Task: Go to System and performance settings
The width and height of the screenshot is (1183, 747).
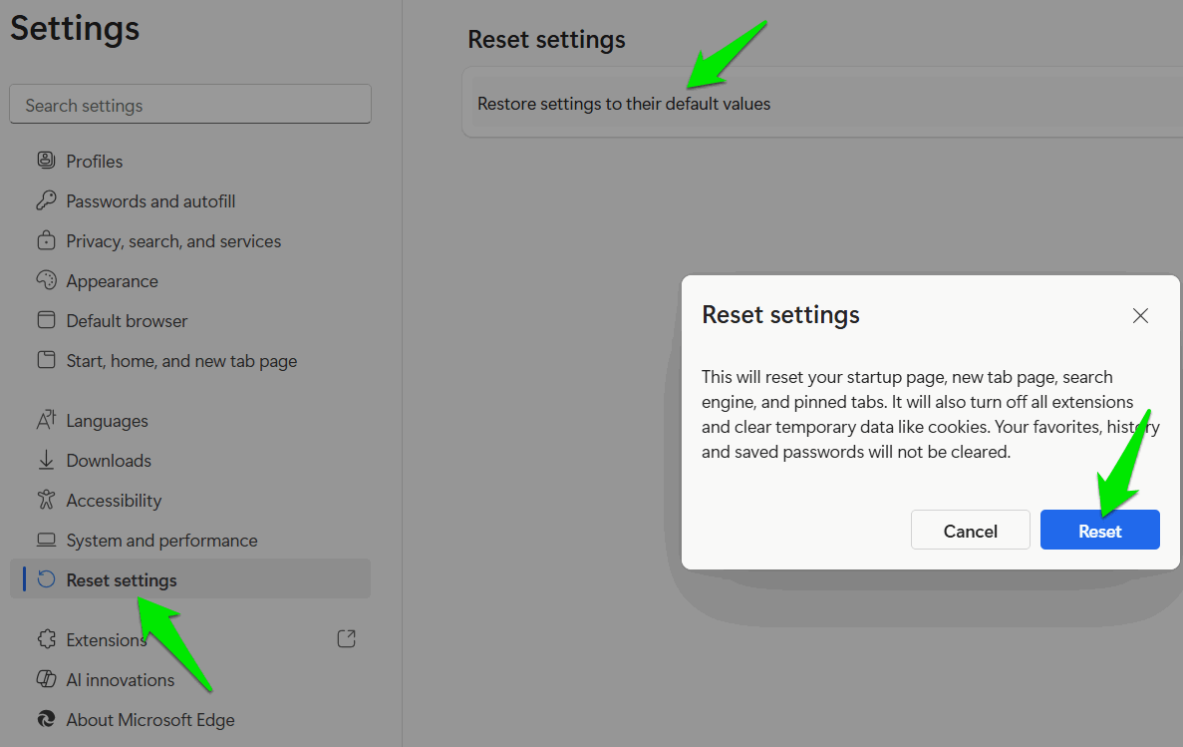Action: 161,541
